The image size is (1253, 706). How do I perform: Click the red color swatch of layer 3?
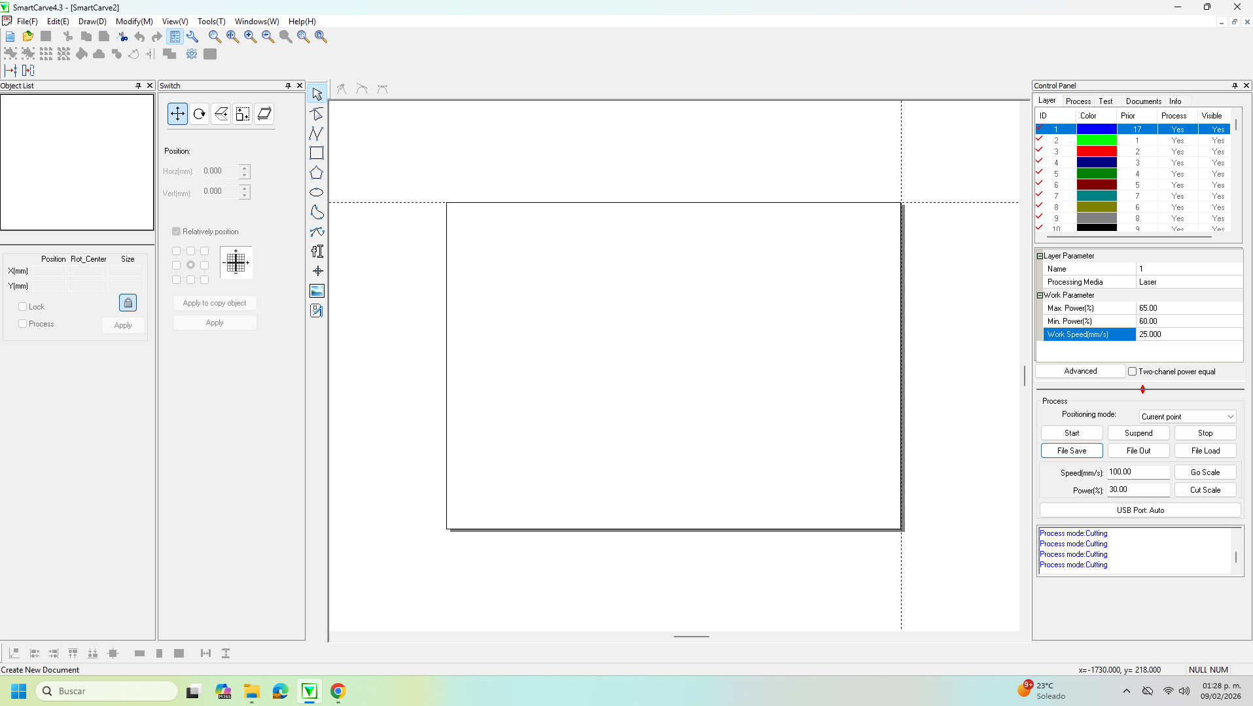tap(1097, 151)
